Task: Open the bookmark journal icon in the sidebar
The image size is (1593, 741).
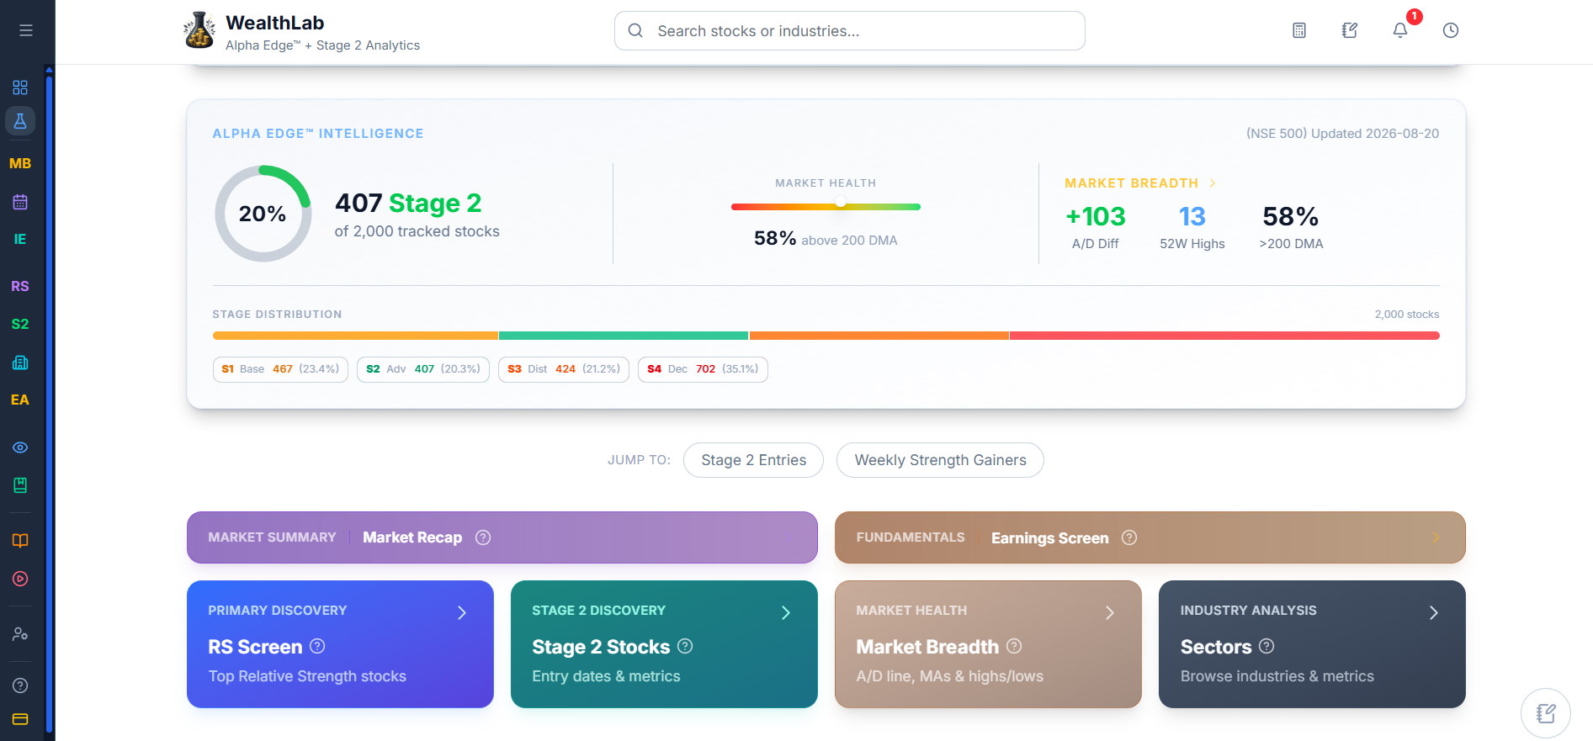Action: coord(20,484)
